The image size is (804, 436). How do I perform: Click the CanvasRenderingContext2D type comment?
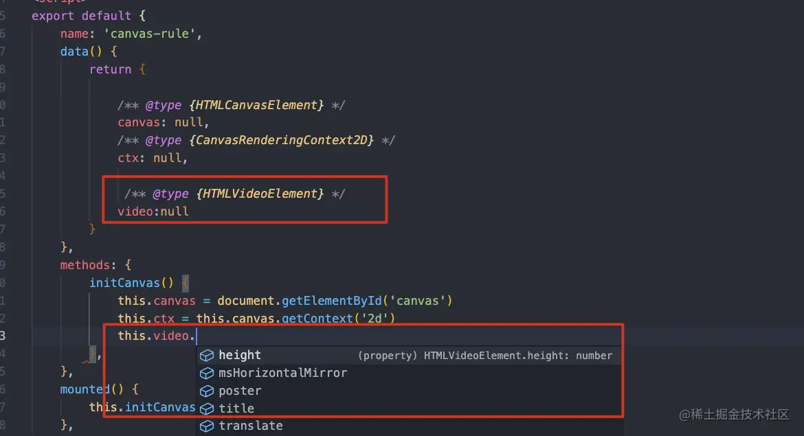256,140
